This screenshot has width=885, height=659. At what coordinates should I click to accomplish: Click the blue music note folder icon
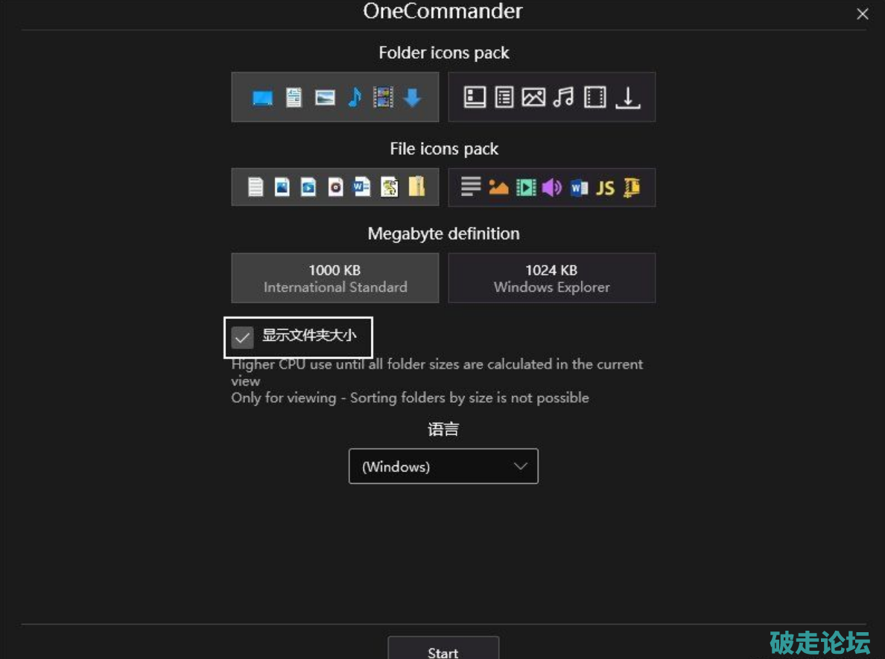point(354,97)
